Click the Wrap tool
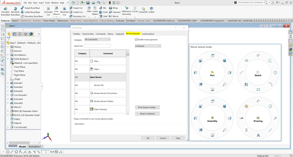 click(113, 8)
